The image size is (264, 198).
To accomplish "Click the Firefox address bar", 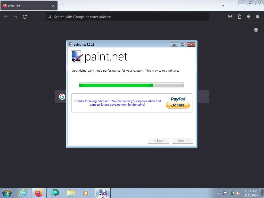I will [128, 17].
